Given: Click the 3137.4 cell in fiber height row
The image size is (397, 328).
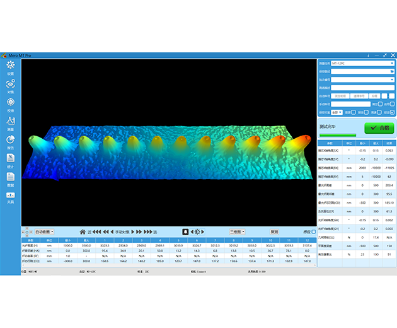Looking at the screenshot, I should point(307,245).
